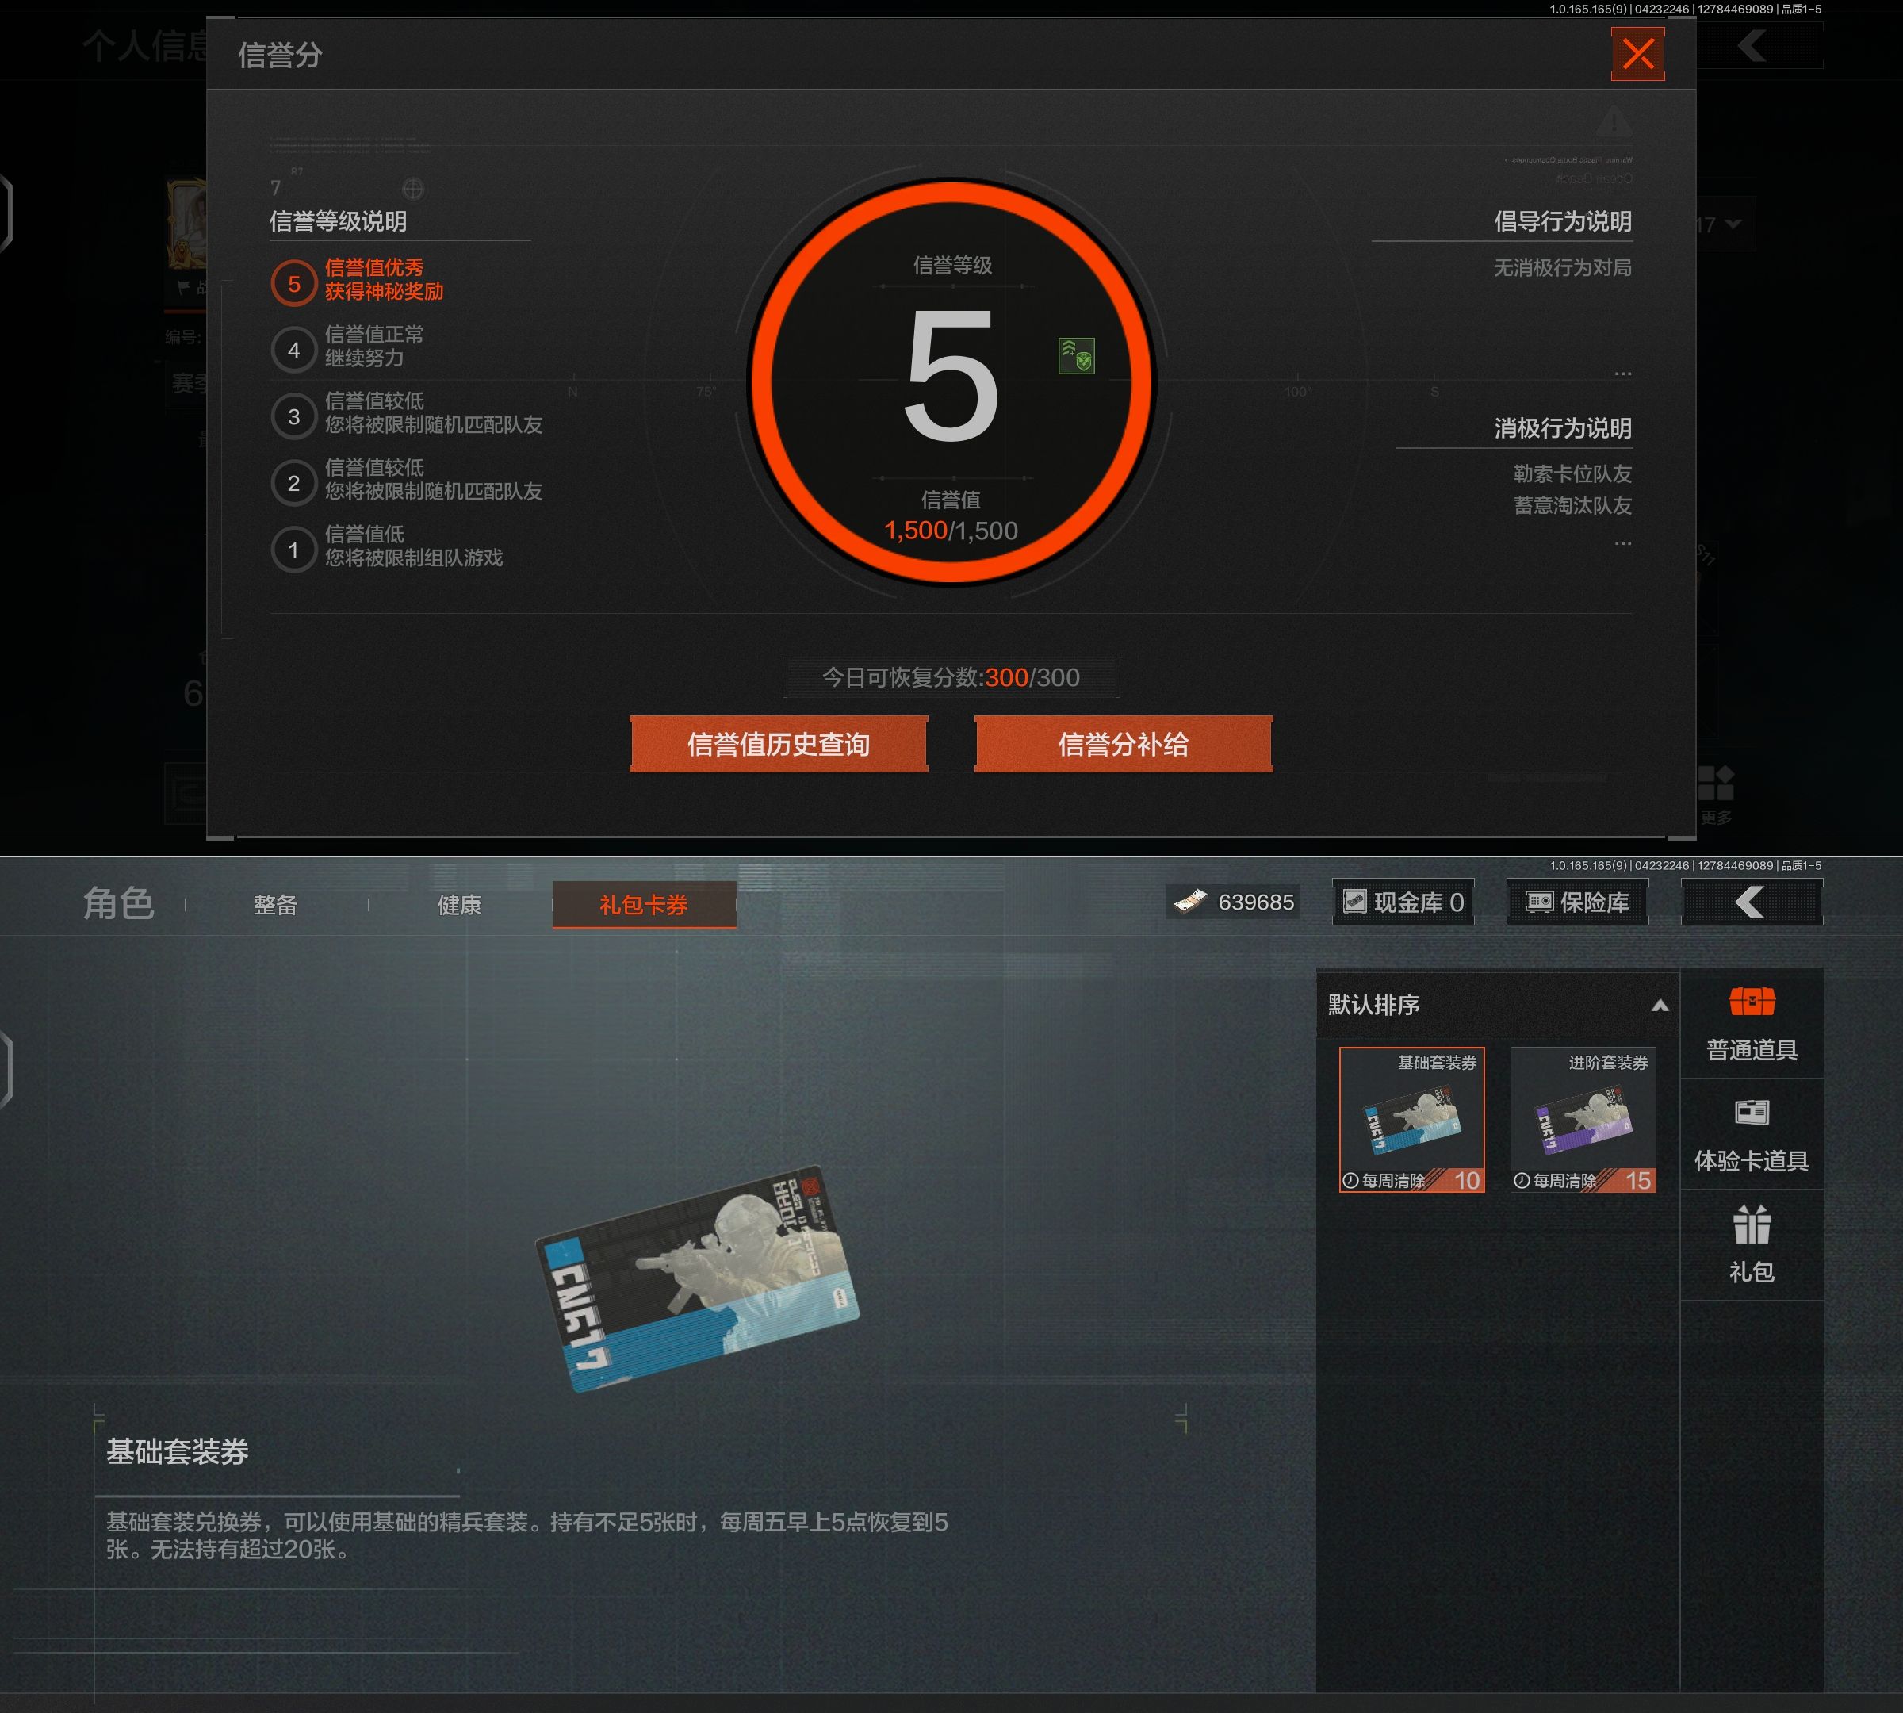Click the warning triangle icon in the dialog
The height and width of the screenshot is (1713, 1903).
pos(1613,121)
